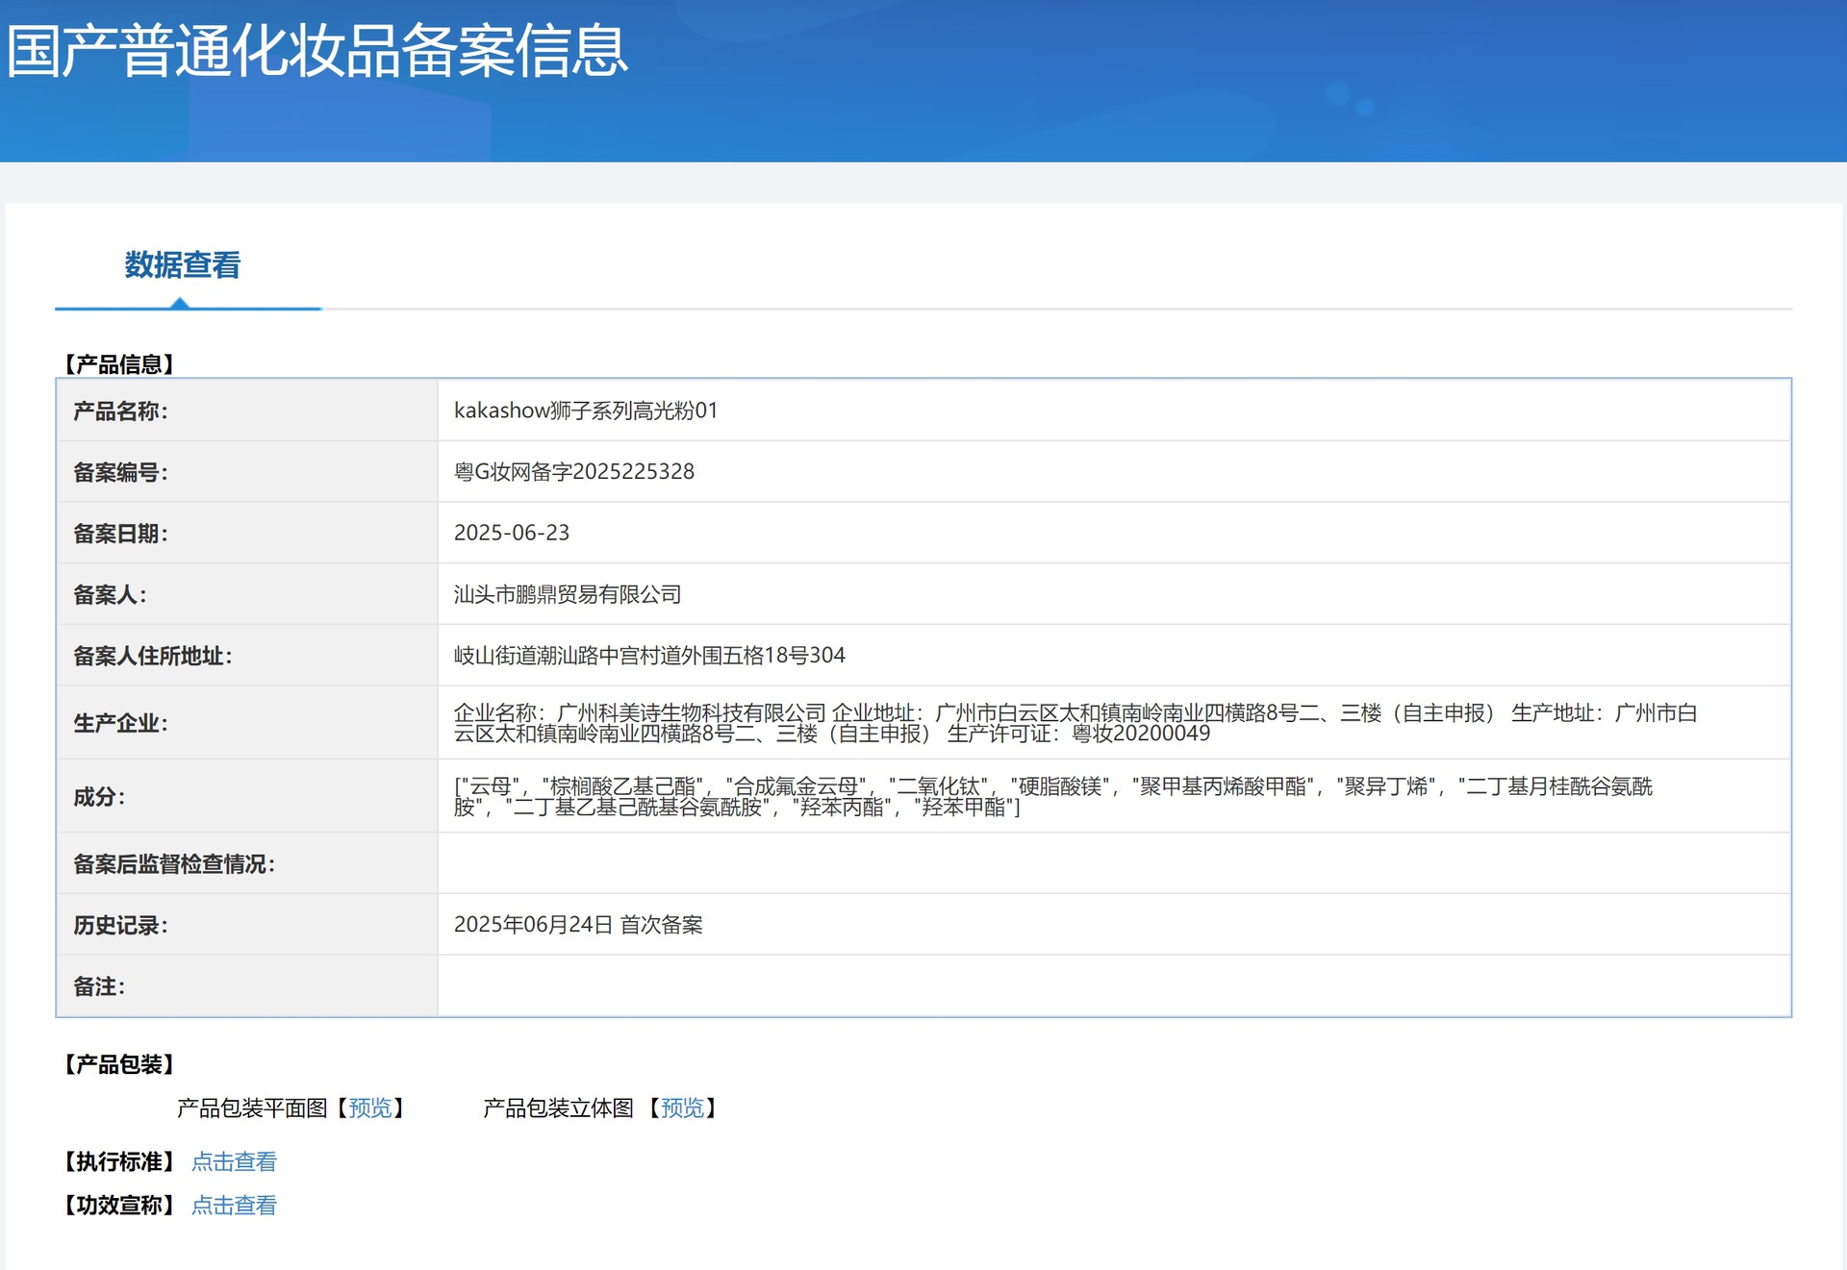
Task: Click the 成分 row label
Action: [x=99, y=796]
